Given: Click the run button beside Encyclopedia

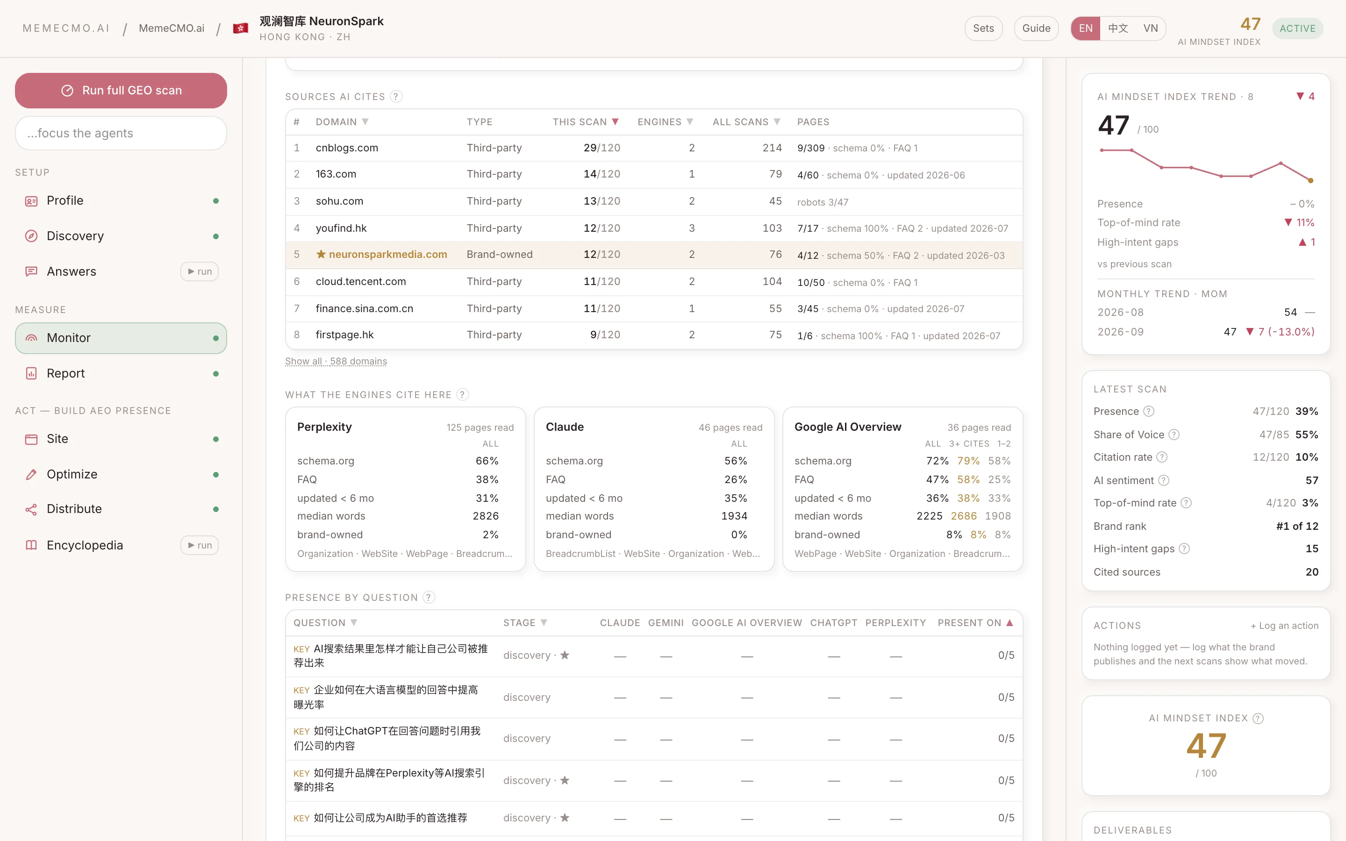Looking at the screenshot, I should coord(199,545).
